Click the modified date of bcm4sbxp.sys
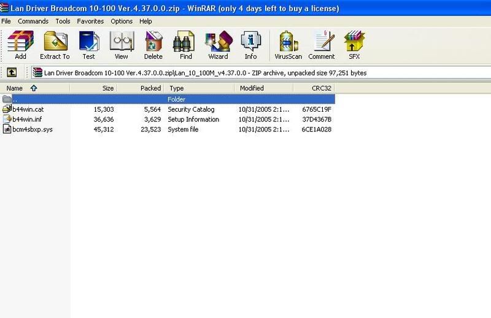491x318 pixels. [x=264, y=130]
